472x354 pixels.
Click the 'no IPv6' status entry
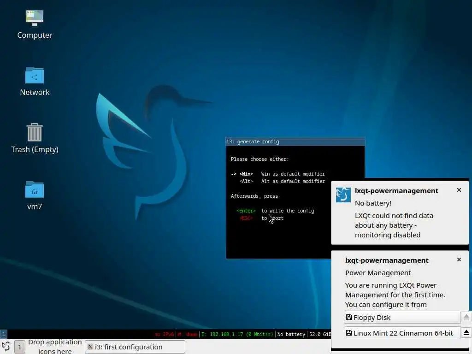coord(164,334)
